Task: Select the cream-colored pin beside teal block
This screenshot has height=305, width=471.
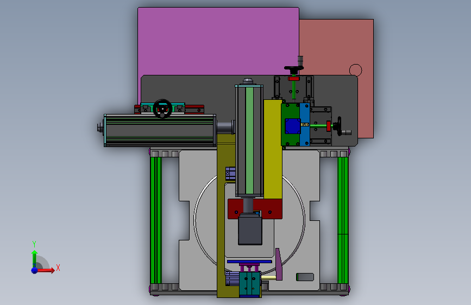Action: 268,278
